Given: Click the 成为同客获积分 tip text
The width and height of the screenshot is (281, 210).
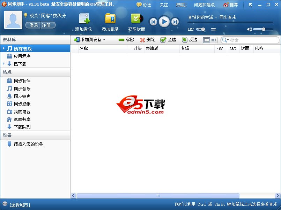Looking at the screenshot, I should click(x=48, y=16).
